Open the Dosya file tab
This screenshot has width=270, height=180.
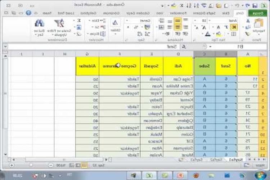[258, 13]
